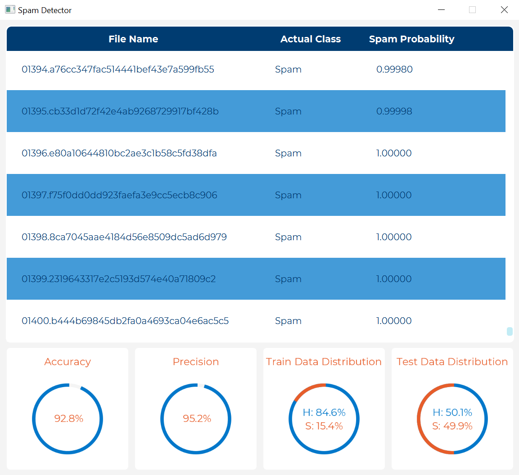Click the S: 15.4% label

click(x=324, y=425)
